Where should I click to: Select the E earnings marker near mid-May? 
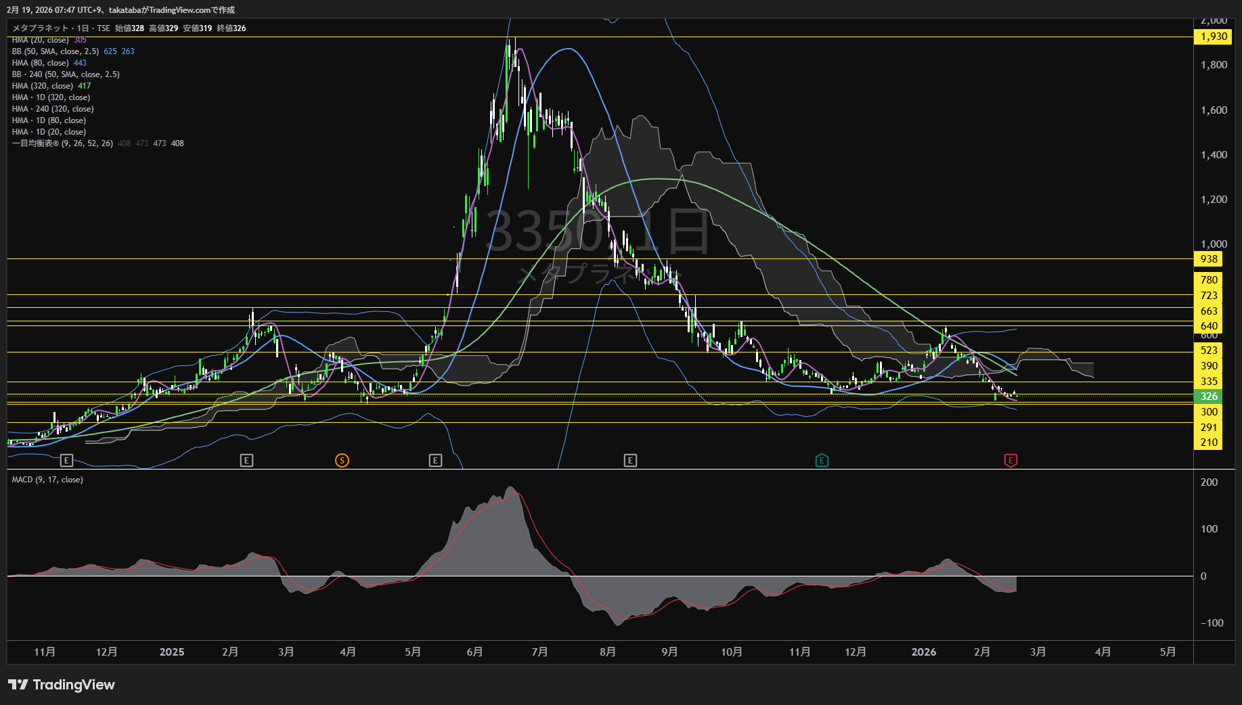coord(435,461)
